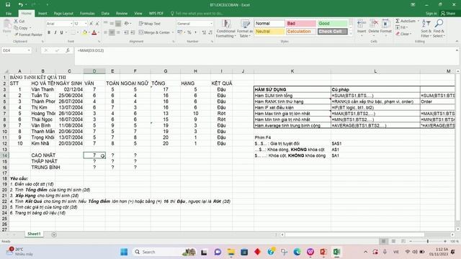Screen dimensions: 461x259
Task: Open the Windows Start menu
Action: [x=124, y=252]
